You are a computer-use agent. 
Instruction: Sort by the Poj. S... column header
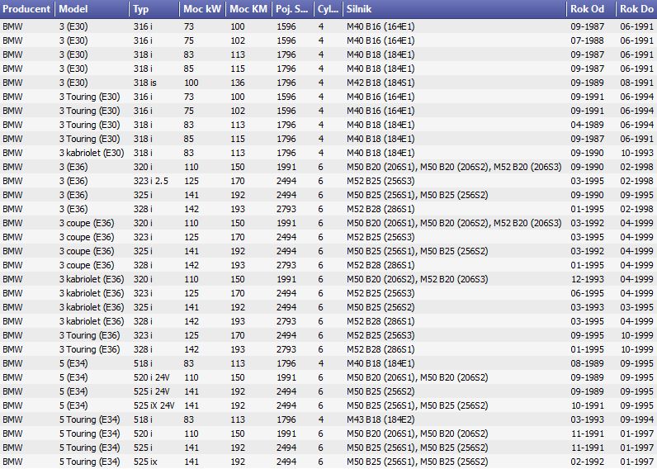[292, 9]
